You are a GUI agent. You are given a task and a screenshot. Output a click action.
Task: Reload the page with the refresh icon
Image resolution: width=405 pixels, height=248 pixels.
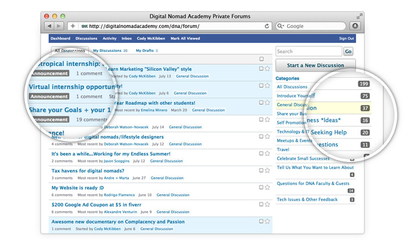tap(267, 26)
